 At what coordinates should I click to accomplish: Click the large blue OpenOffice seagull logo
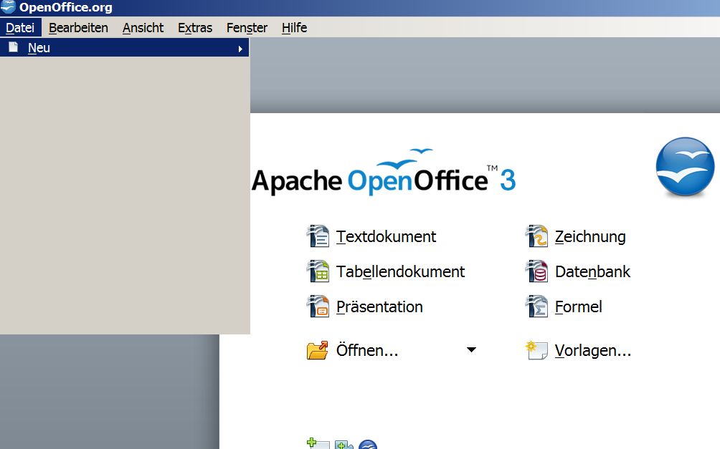685,167
